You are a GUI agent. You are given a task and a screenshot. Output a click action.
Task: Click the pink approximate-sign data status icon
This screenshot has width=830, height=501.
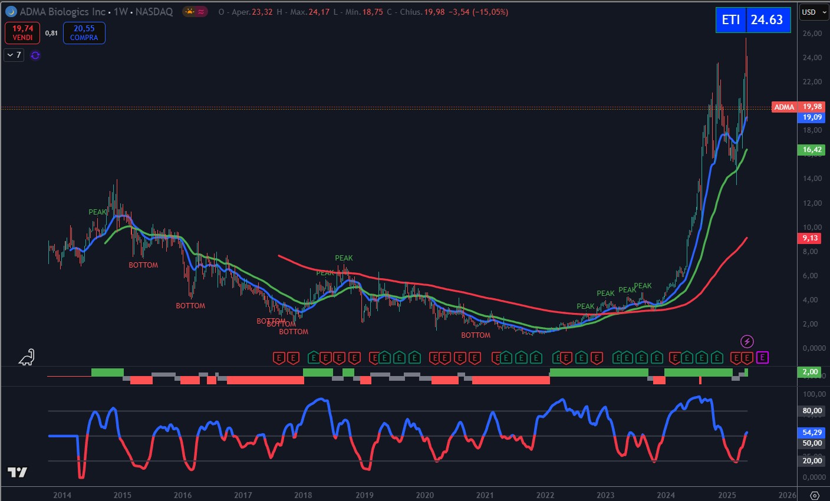tap(202, 12)
